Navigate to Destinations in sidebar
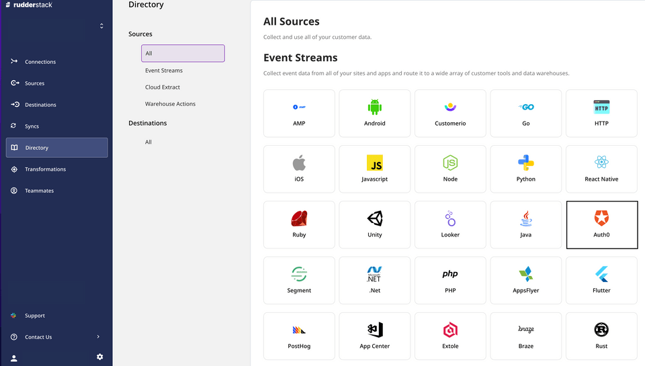The height and width of the screenshot is (366, 645). (56, 105)
